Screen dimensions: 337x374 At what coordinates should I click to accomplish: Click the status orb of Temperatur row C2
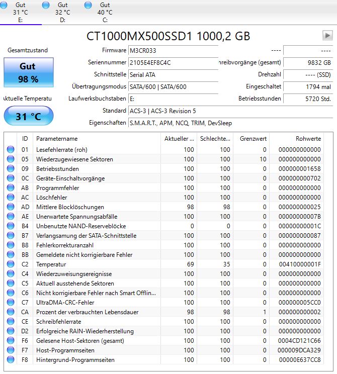(11, 264)
